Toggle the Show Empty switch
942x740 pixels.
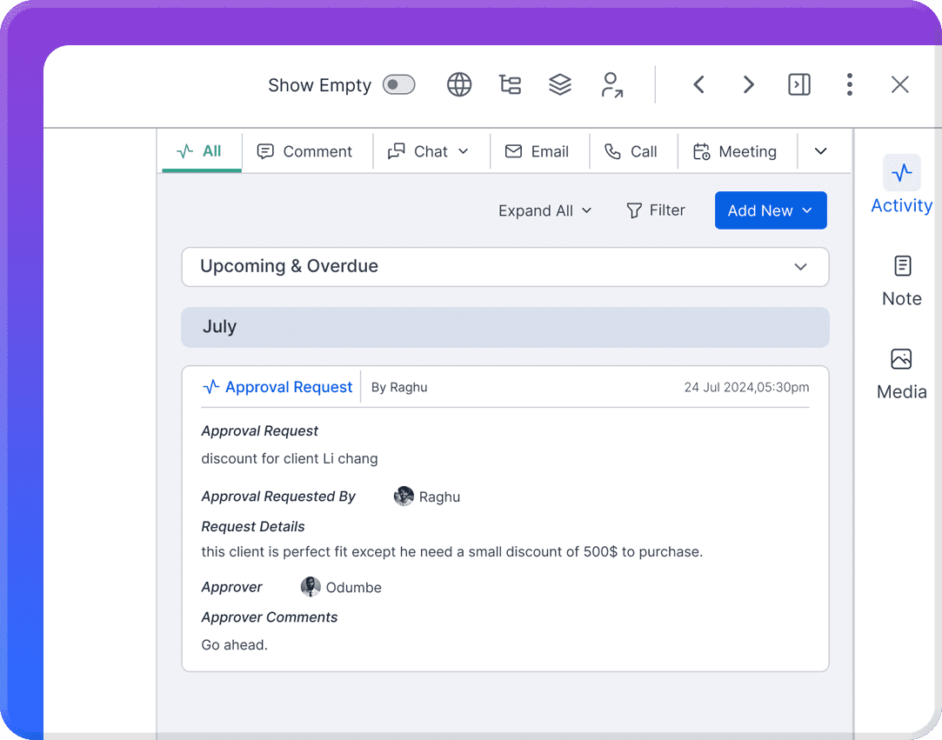tap(399, 84)
